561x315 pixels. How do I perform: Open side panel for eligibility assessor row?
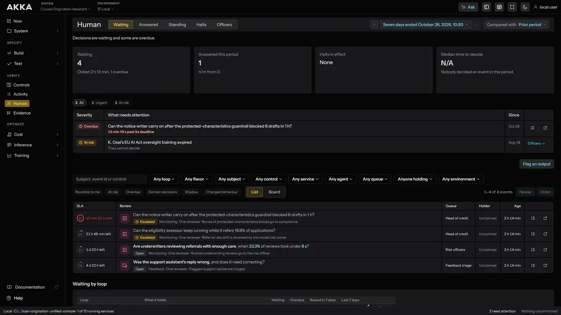[x=533, y=234]
